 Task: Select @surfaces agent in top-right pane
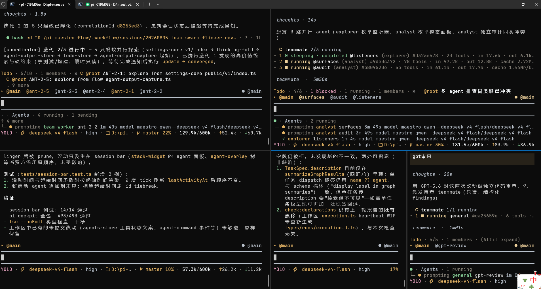click(312, 97)
